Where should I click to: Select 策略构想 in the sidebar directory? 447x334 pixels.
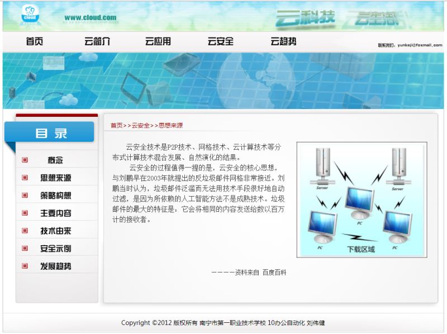[x=55, y=195]
